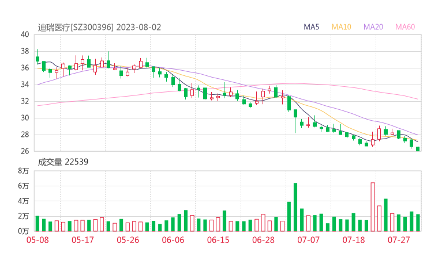This screenshot has width=427, height=253.
Task: Click the 06-28 date axis label
Action: pyautogui.click(x=263, y=240)
